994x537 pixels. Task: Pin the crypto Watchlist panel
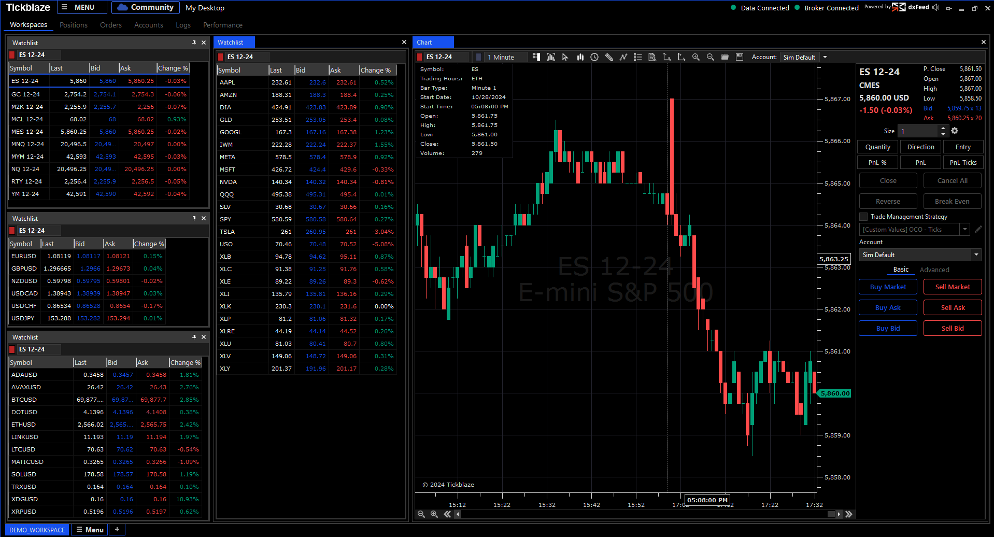[194, 337]
